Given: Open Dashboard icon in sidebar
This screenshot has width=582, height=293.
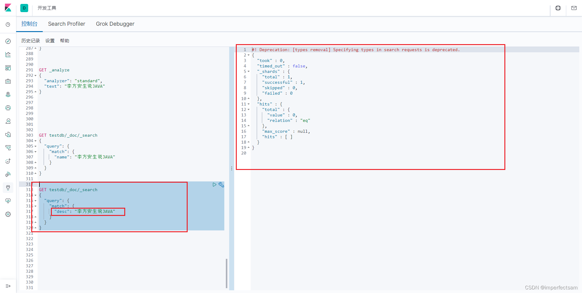Looking at the screenshot, I should pyautogui.click(x=8, y=68).
